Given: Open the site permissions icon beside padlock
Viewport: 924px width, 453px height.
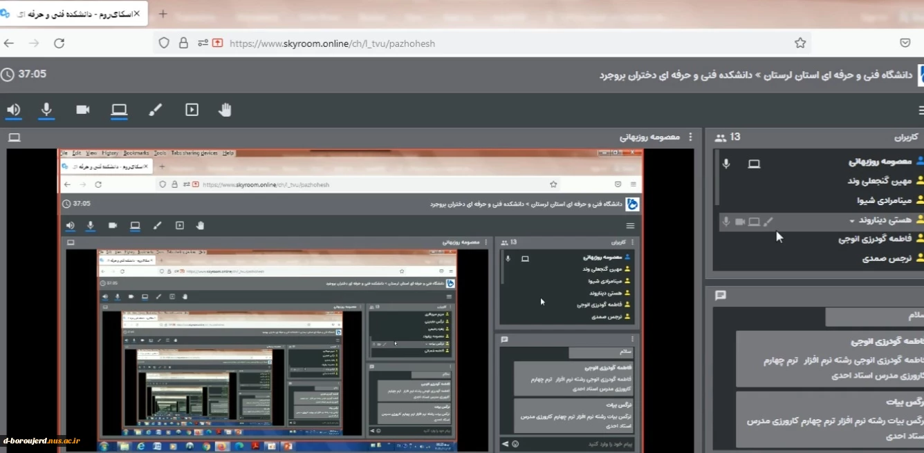Looking at the screenshot, I should pyautogui.click(x=203, y=43).
